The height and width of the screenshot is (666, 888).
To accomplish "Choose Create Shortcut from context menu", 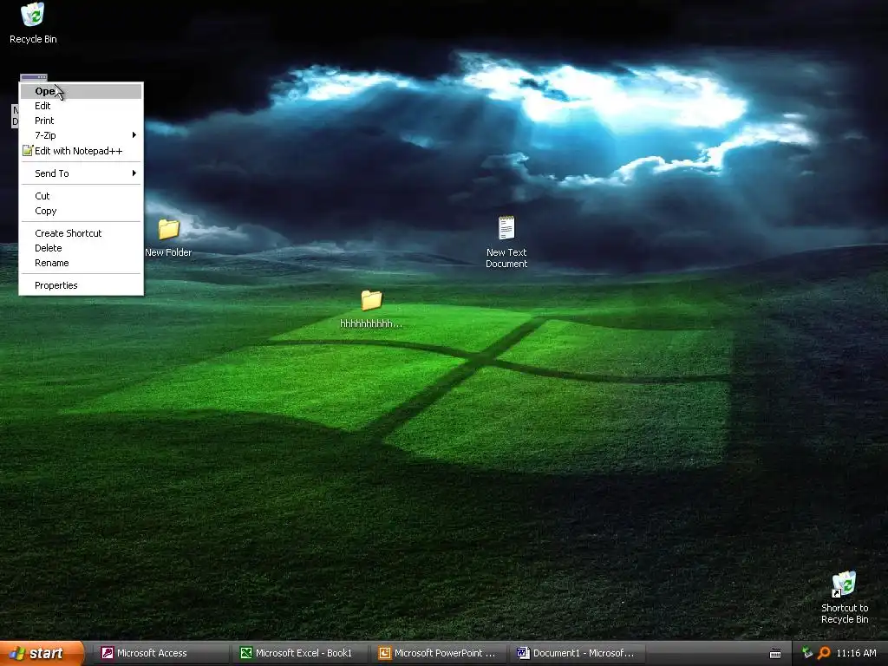I will pyautogui.click(x=81, y=233).
